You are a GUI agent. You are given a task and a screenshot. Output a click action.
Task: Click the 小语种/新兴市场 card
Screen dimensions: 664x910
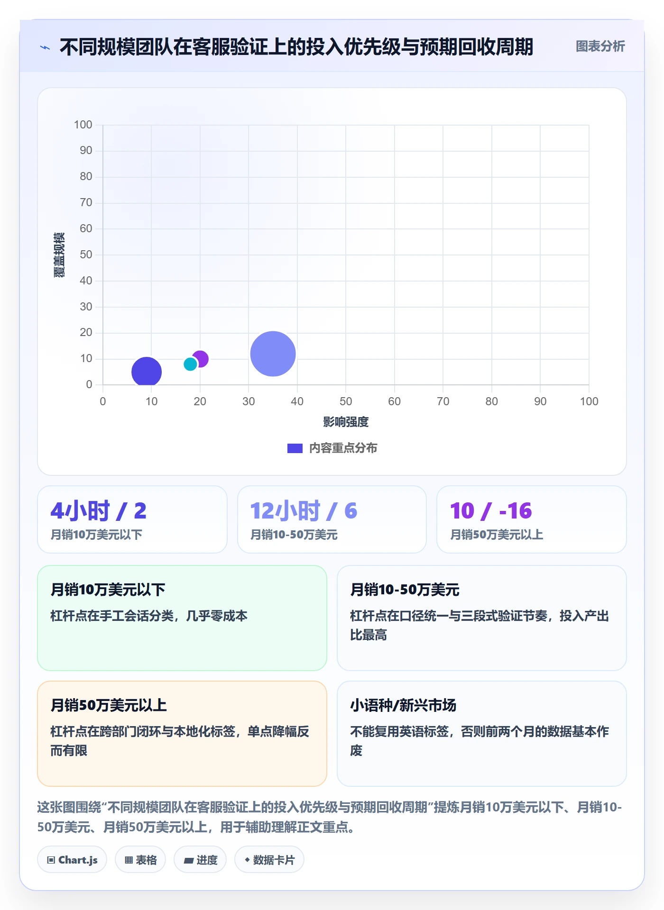482,734
